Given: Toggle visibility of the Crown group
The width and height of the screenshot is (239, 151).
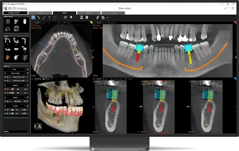Looking at the screenshot, I should (5, 106).
